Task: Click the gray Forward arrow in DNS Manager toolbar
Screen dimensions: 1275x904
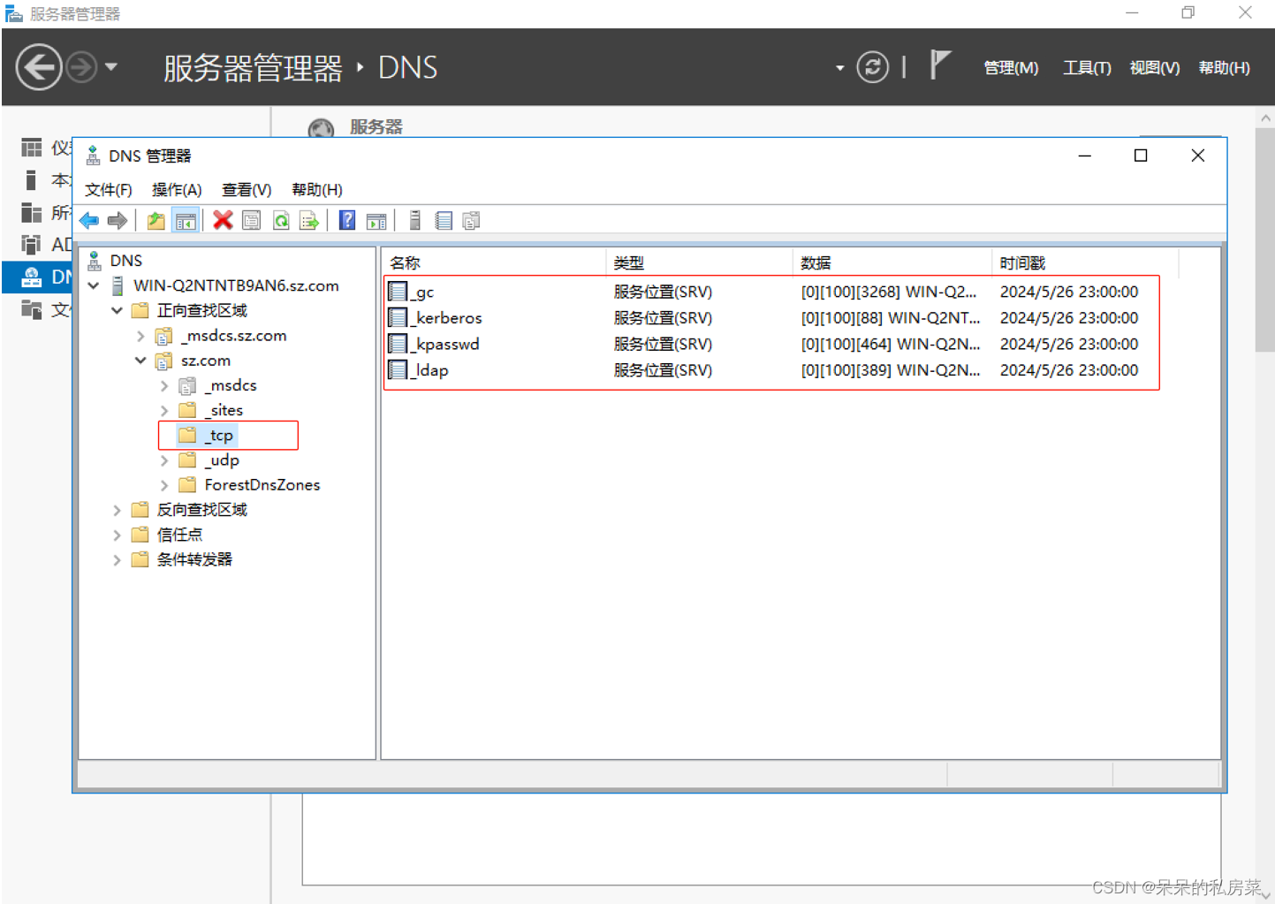Action: [x=117, y=221]
